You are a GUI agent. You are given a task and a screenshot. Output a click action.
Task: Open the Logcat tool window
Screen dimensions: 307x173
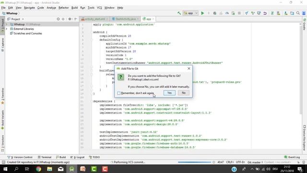pos(77,157)
